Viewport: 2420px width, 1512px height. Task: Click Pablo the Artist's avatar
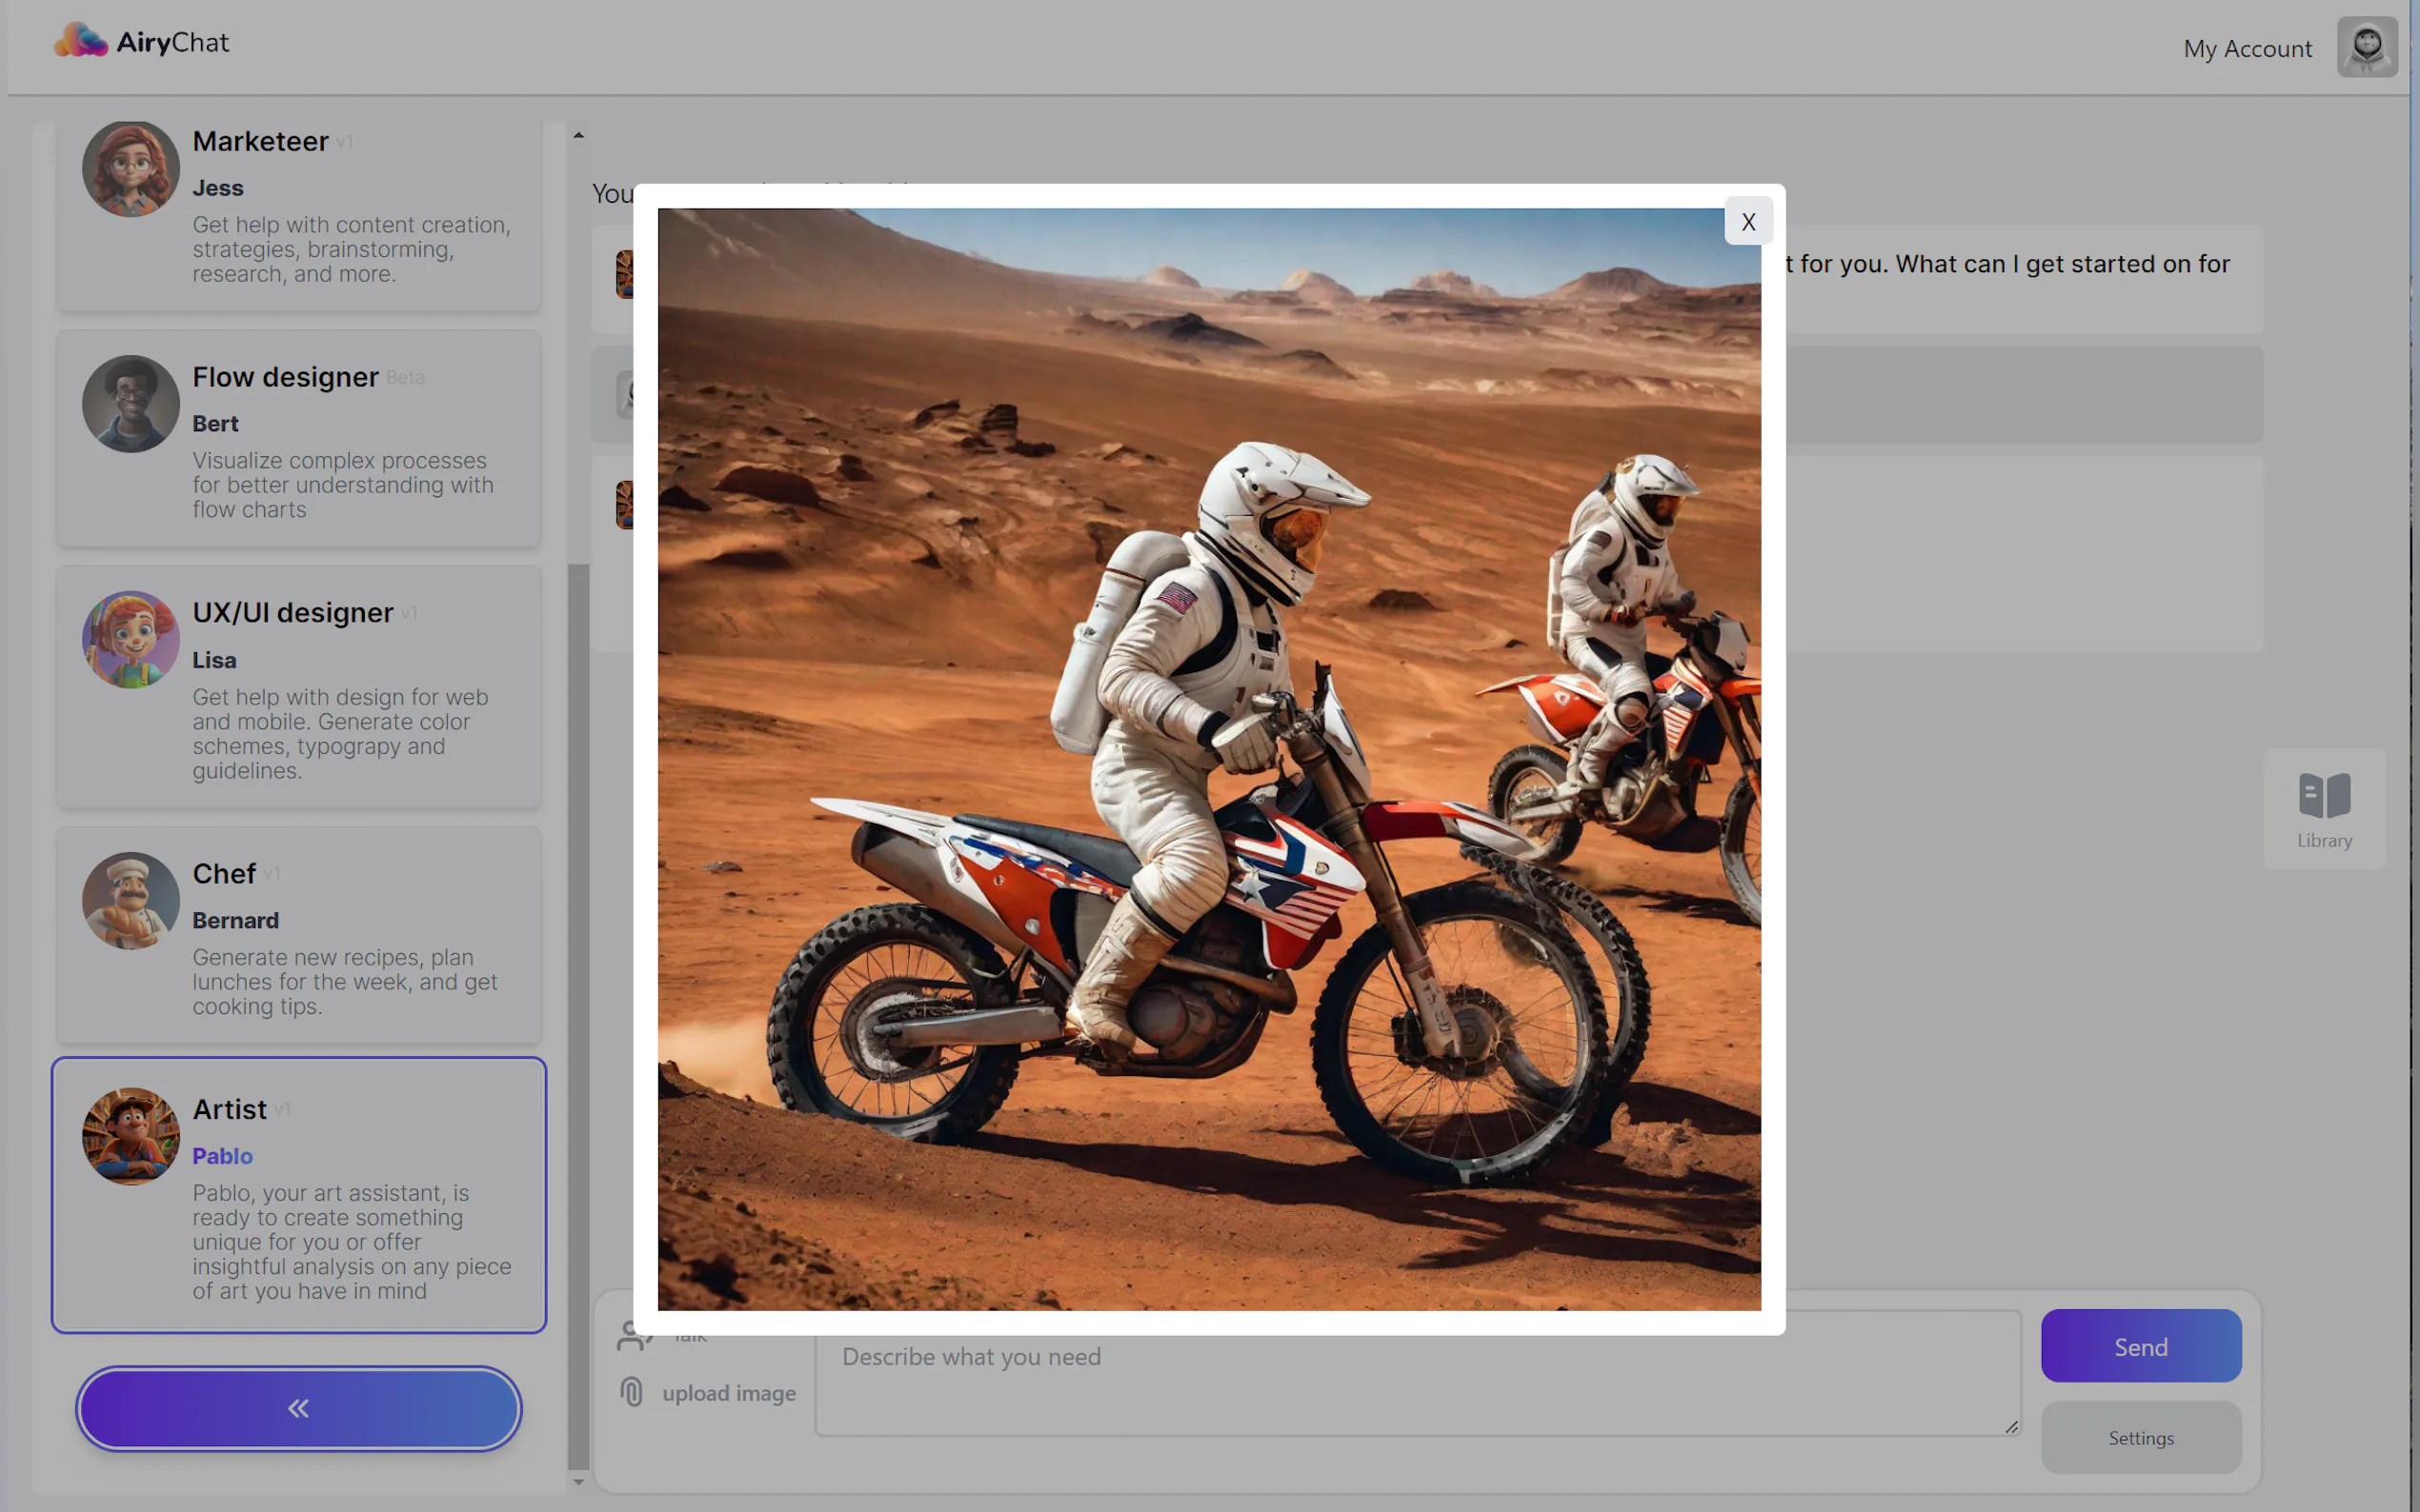tap(131, 1136)
